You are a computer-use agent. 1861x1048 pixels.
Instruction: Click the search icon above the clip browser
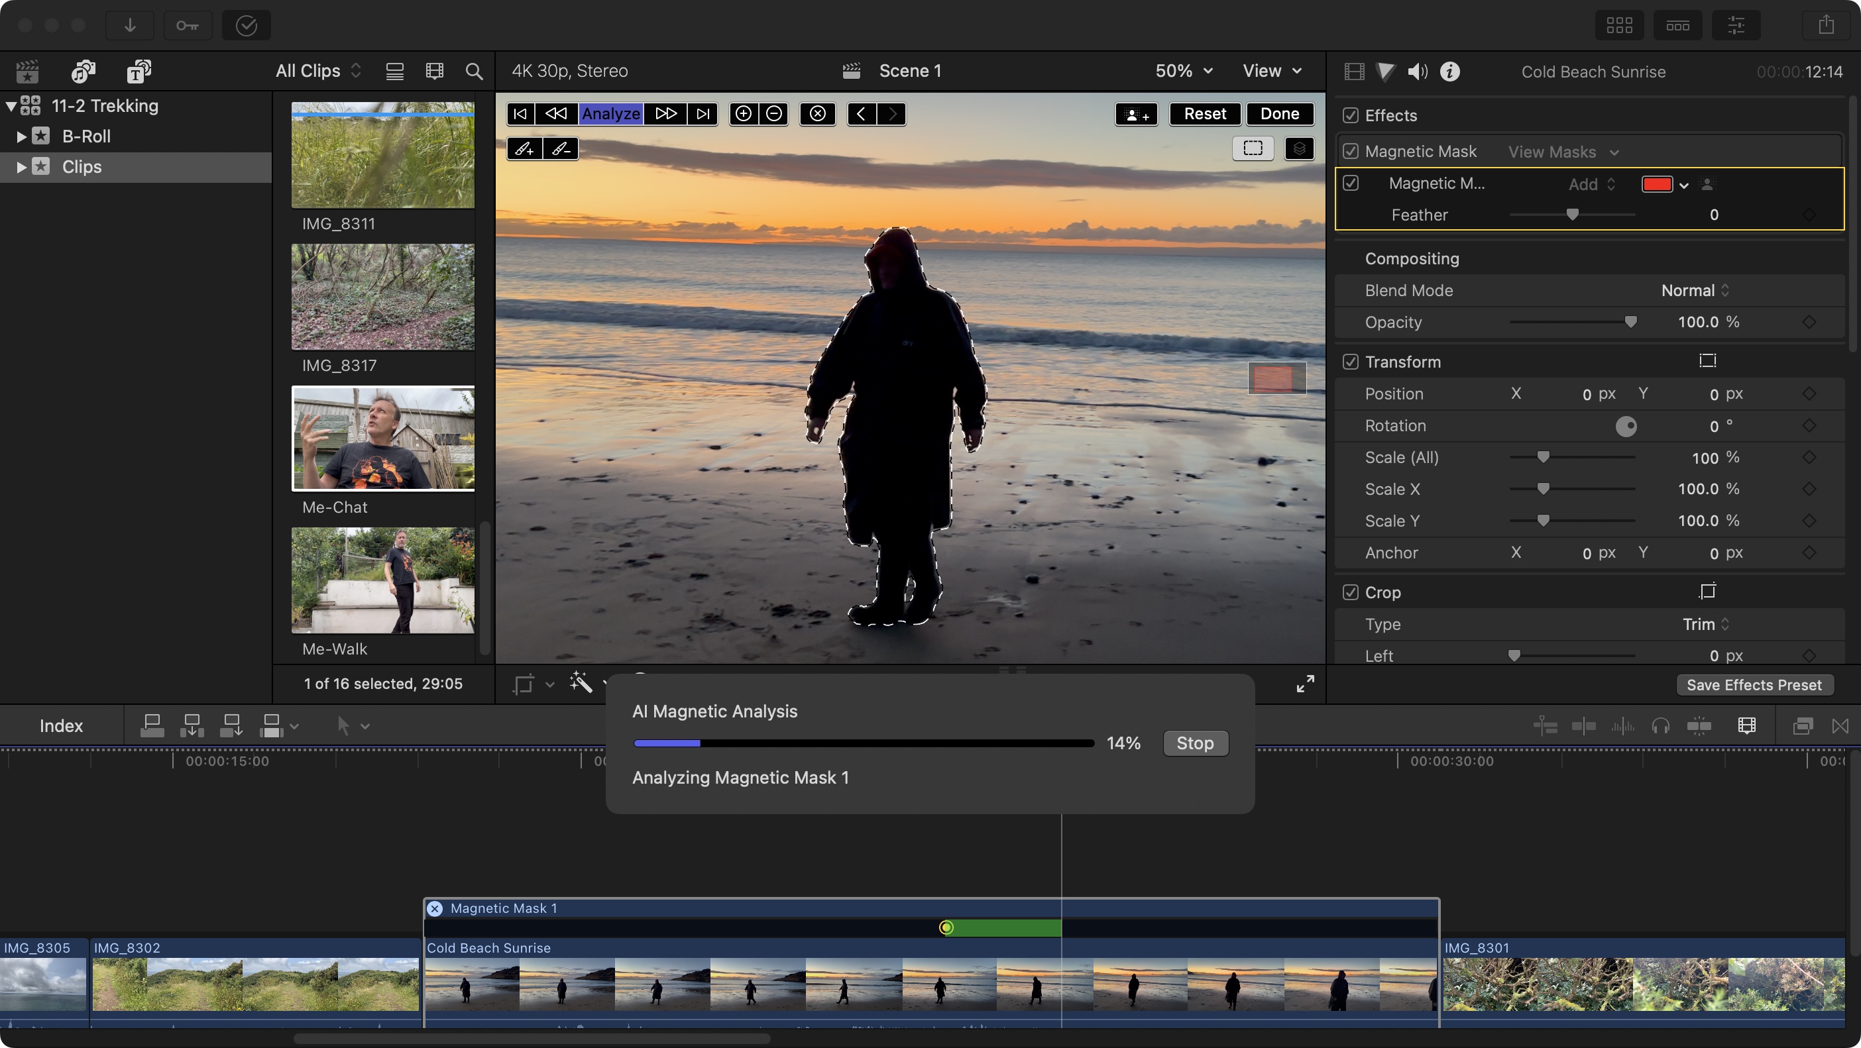tap(474, 71)
